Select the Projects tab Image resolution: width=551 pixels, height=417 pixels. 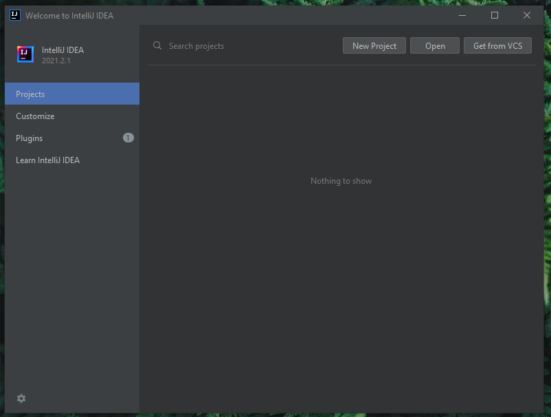(x=72, y=94)
